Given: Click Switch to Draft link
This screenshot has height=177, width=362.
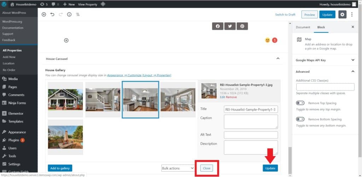Looking at the screenshot, I should pos(285,14).
